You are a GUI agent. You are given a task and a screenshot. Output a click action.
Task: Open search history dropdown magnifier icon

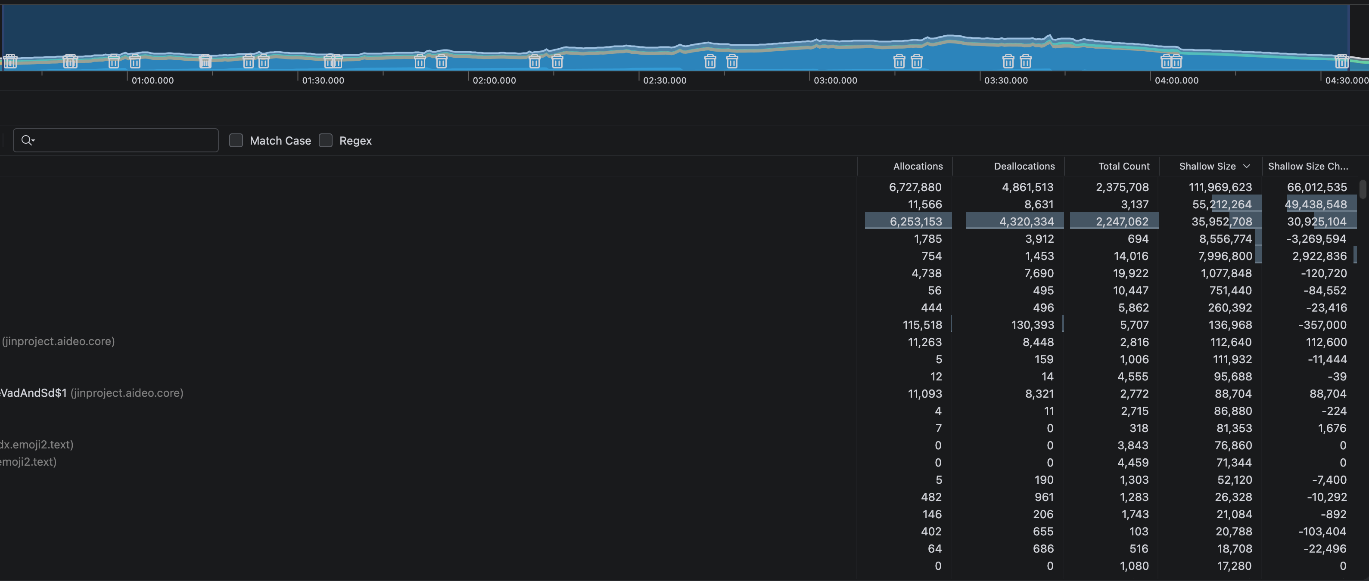tap(28, 140)
